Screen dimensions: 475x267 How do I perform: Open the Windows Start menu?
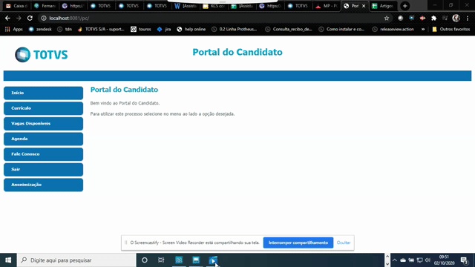[8, 260]
